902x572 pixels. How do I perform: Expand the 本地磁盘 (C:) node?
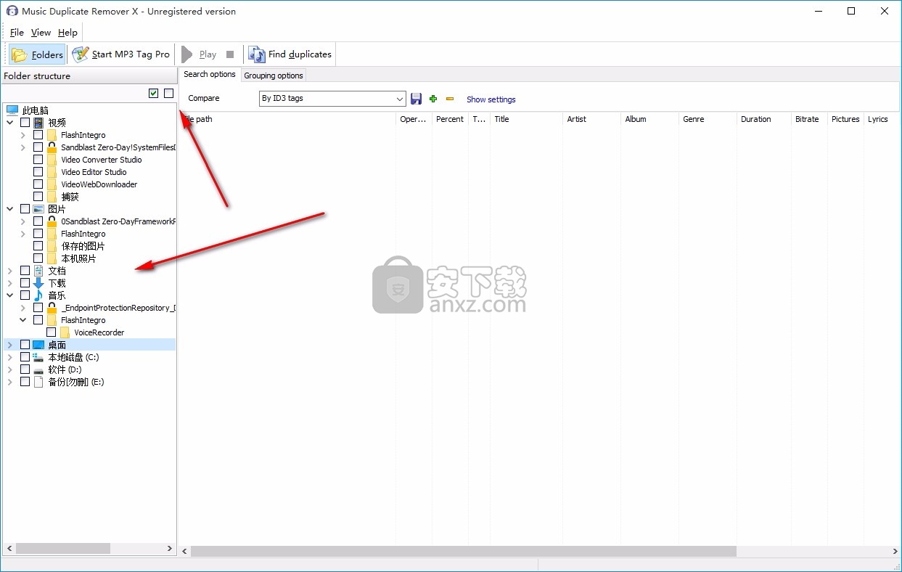click(x=10, y=357)
